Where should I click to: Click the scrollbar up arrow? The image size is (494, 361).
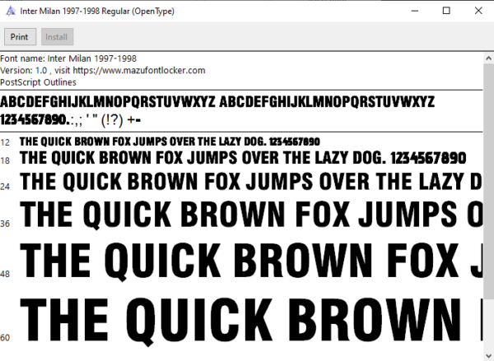(488, 58)
